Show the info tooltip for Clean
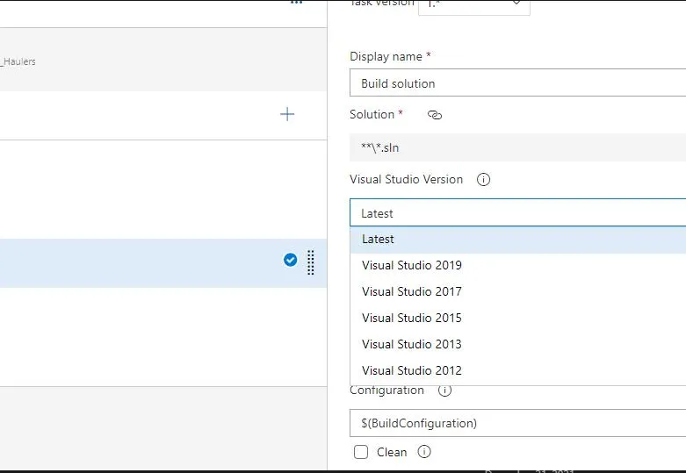This screenshot has width=686, height=473. click(424, 452)
